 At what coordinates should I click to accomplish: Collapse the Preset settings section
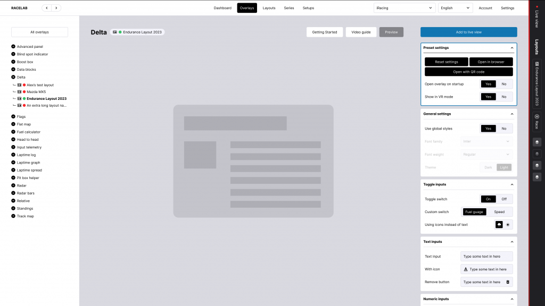[x=512, y=48]
